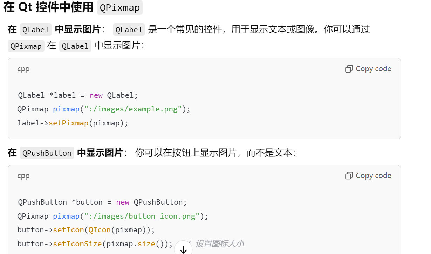This screenshot has height=254, width=431.
Task: Click the cpp label of the second code block
Action: [x=23, y=176]
